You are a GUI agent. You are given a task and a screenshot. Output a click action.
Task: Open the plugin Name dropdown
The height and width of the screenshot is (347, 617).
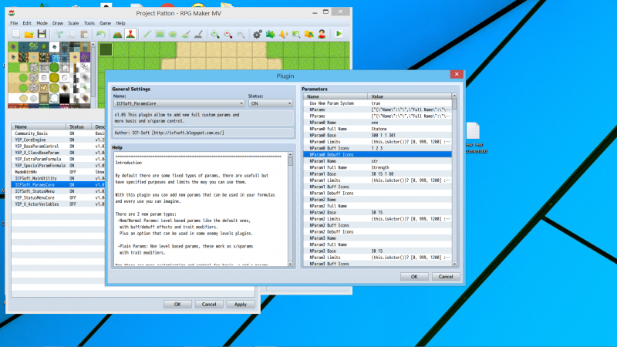179,103
